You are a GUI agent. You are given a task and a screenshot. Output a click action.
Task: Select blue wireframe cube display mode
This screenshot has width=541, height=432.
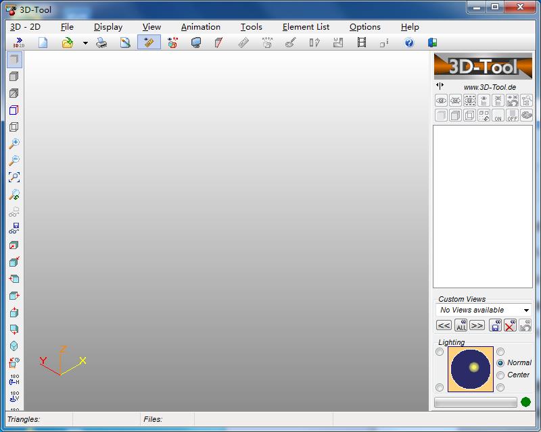tap(14, 110)
